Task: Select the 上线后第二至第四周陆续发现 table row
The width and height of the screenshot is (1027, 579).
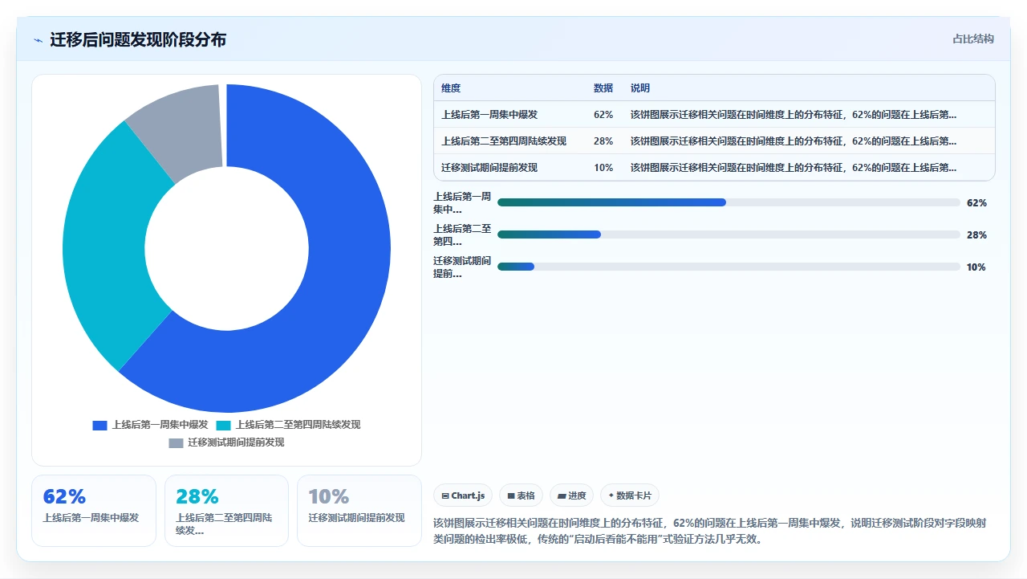Action: pos(714,141)
